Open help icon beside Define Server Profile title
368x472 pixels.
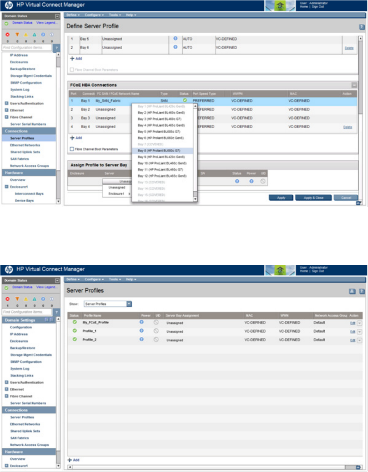click(x=362, y=27)
